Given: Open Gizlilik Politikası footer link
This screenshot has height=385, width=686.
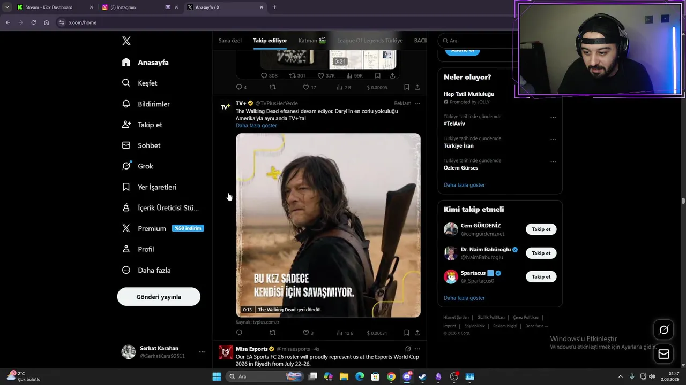Looking at the screenshot, I should point(491,318).
